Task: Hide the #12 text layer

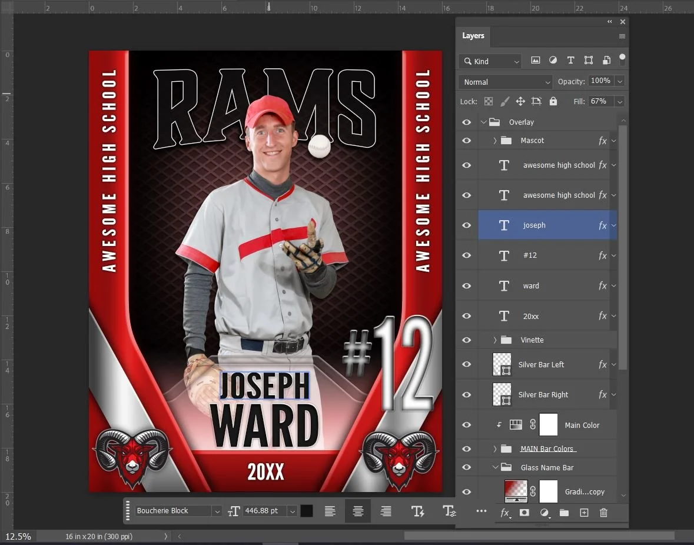Action: 467,255
